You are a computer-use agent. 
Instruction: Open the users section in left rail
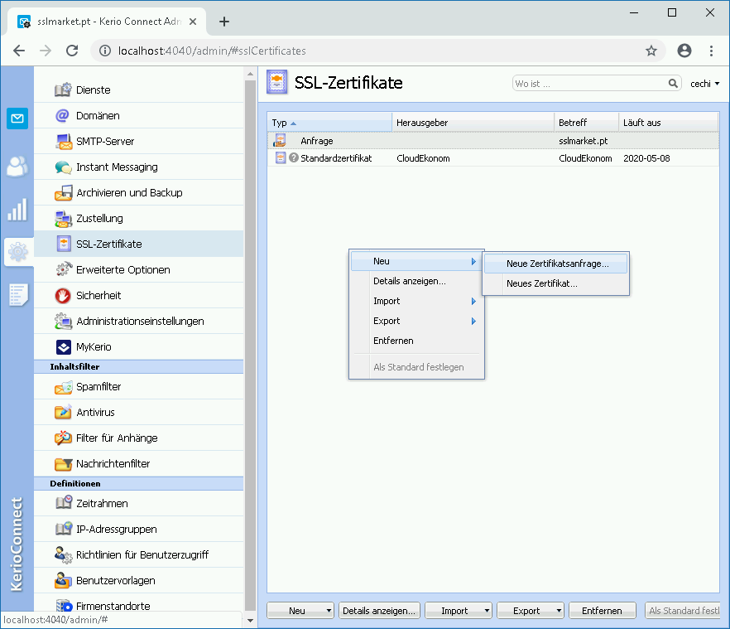point(17,167)
